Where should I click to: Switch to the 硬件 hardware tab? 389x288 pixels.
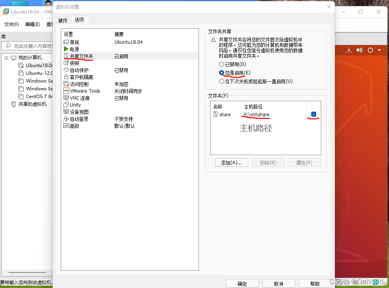pyautogui.click(x=63, y=21)
